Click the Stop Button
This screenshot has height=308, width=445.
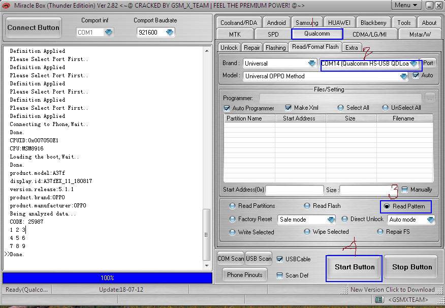(x=412, y=267)
